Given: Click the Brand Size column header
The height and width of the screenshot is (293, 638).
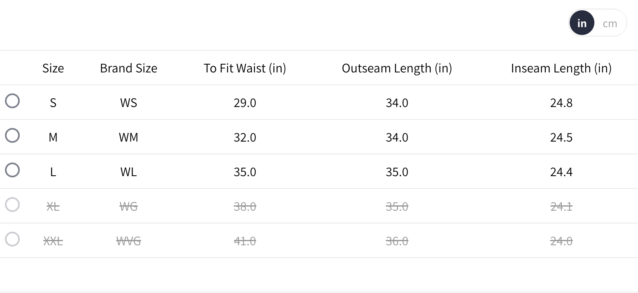Looking at the screenshot, I should click(x=128, y=68).
